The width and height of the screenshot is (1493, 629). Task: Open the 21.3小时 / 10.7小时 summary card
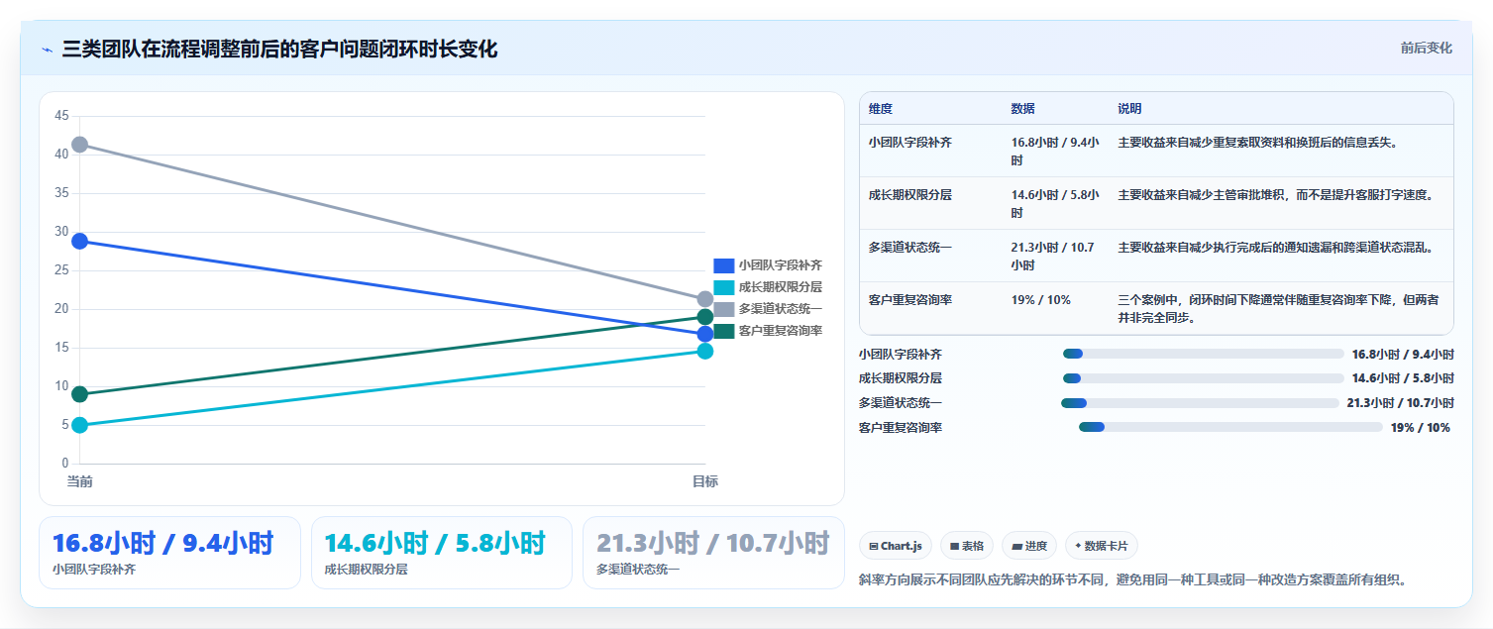coord(713,553)
